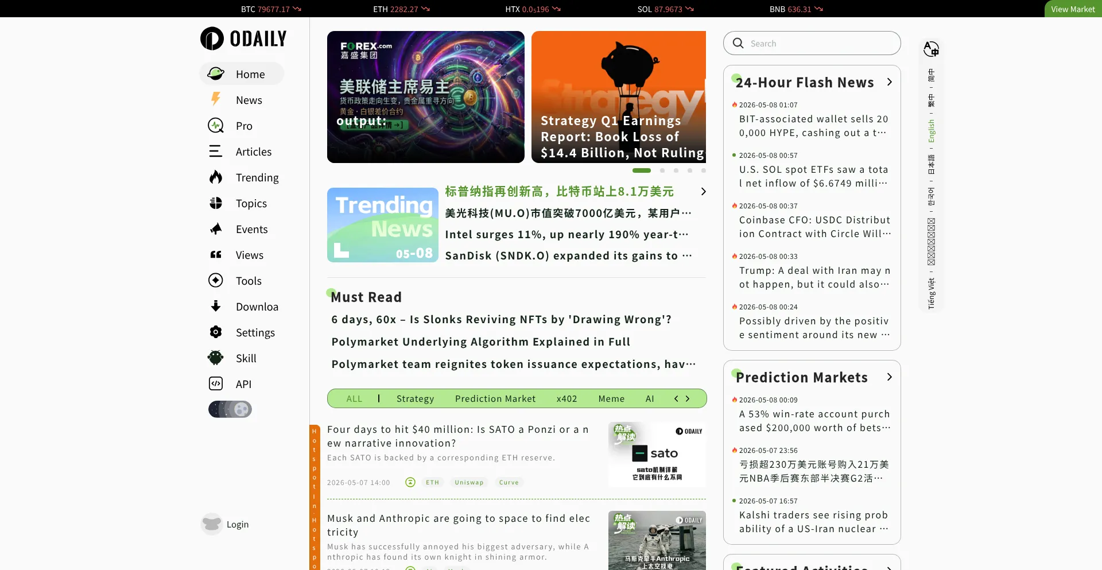Click the BTC price ticker
The width and height of the screenshot is (1102, 570).
(x=271, y=9)
